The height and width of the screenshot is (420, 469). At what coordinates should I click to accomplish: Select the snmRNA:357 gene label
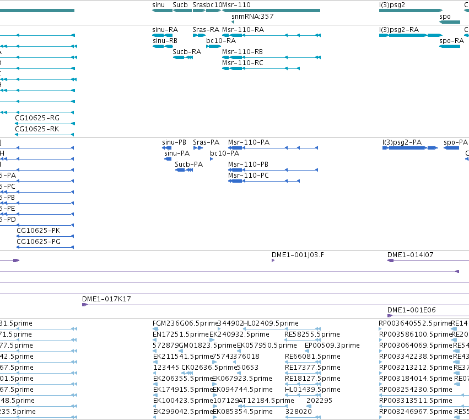252,17
